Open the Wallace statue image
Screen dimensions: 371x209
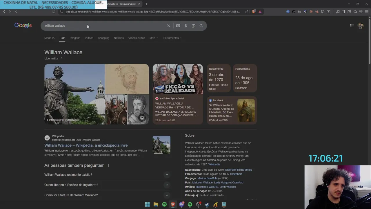pyautogui.click(x=74, y=94)
